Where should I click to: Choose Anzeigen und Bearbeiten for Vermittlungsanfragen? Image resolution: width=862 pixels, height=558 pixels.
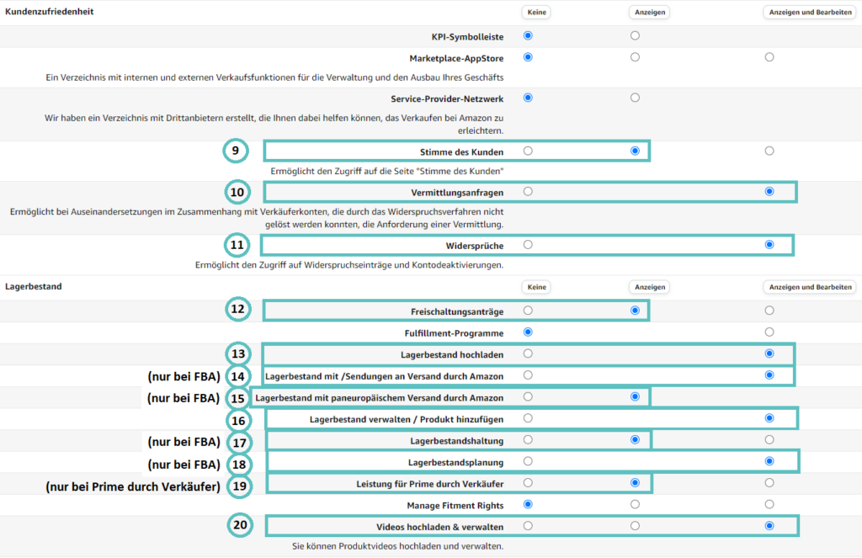click(769, 191)
